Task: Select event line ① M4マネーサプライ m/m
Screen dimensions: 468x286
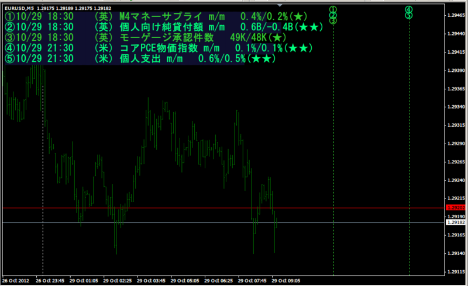Action: tap(156, 17)
